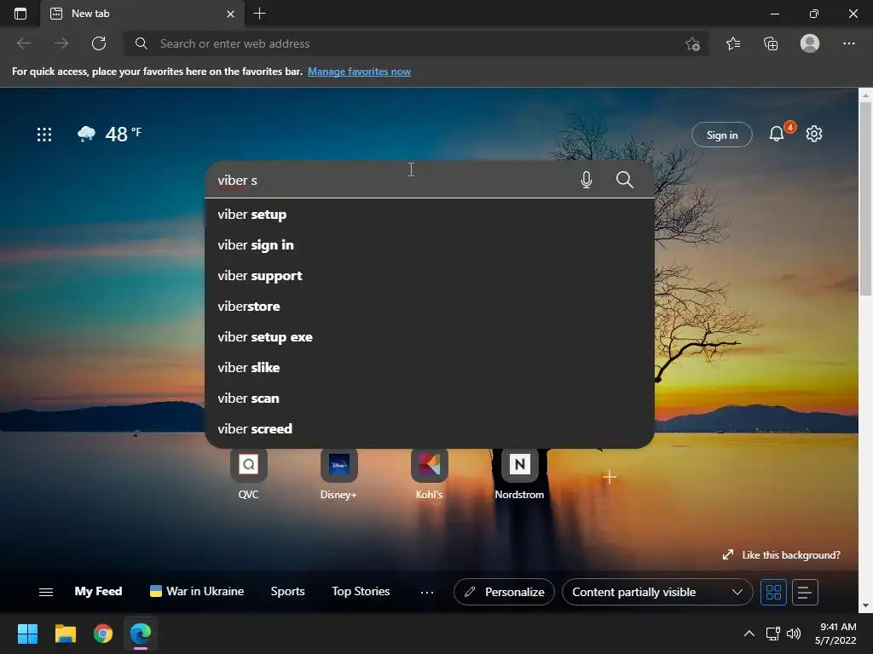Screen dimensions: 873x654
Task: Open the app launcher grid icon
Action: 44,134
